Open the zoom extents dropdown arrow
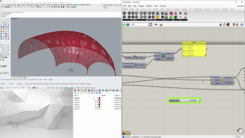Viewport: 245px width, 138px height. (x=153, y=25)
